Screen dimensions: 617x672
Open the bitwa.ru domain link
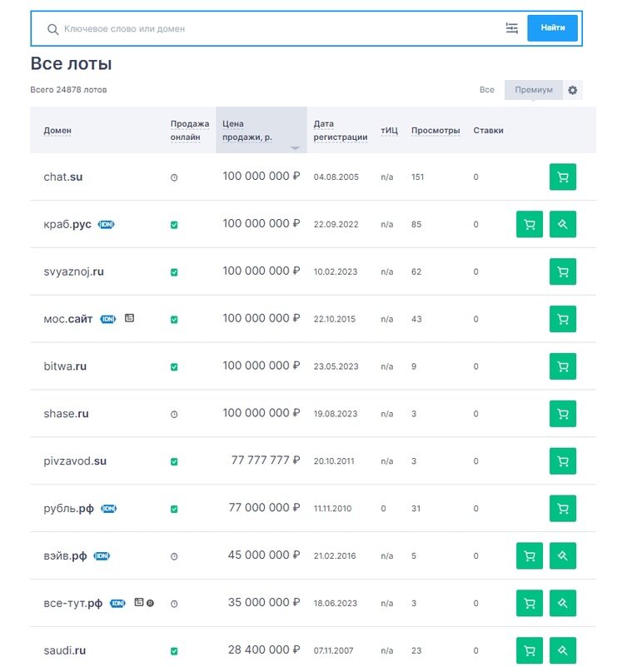(65, 366)
